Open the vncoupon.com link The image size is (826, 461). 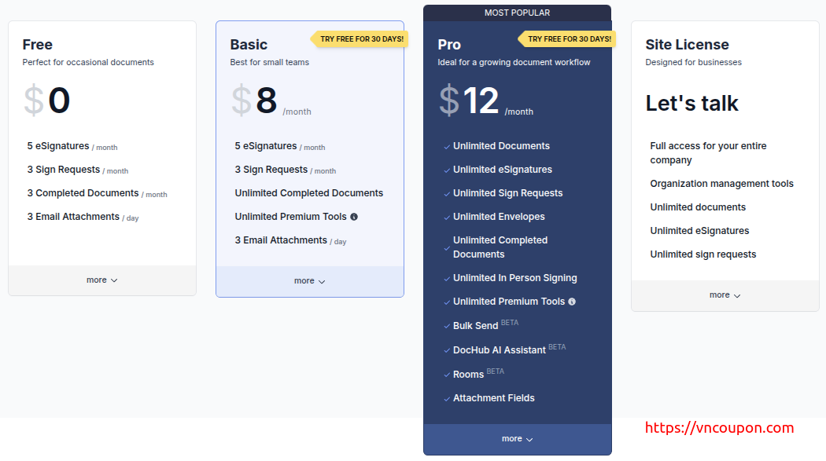719,428
